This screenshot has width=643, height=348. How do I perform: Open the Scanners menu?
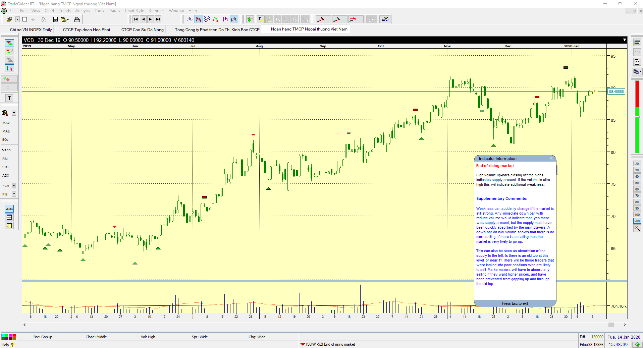tap(156, 11)
